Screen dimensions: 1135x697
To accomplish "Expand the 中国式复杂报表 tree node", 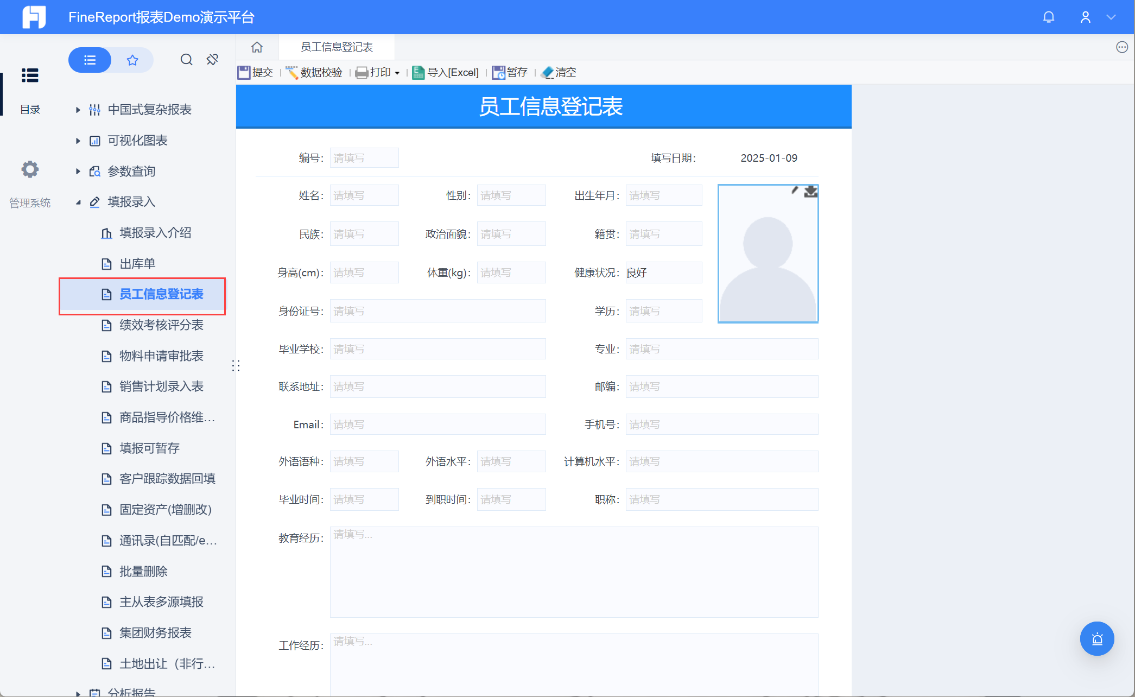I will point(78,110).
